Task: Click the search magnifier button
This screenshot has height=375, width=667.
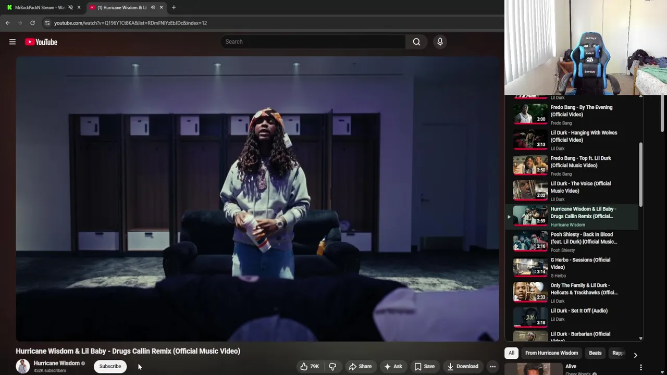Action: pyautogui.click(x=416, y=42)
